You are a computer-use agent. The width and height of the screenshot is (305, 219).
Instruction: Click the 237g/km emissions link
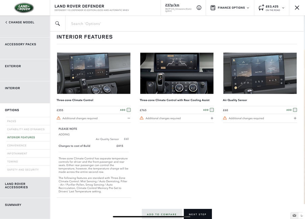pos(172,5)
